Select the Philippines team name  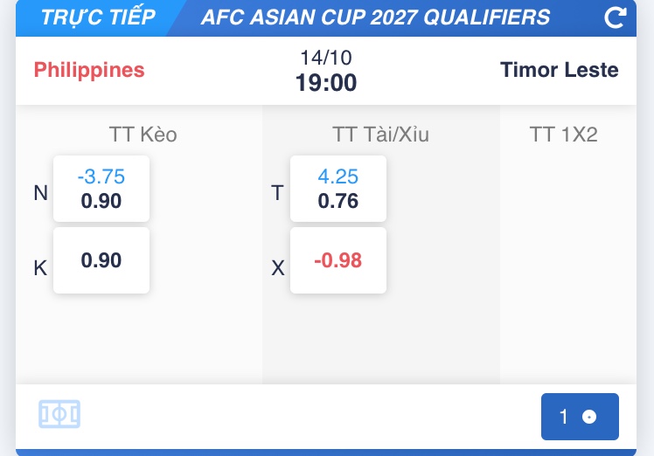coord(89,70)
